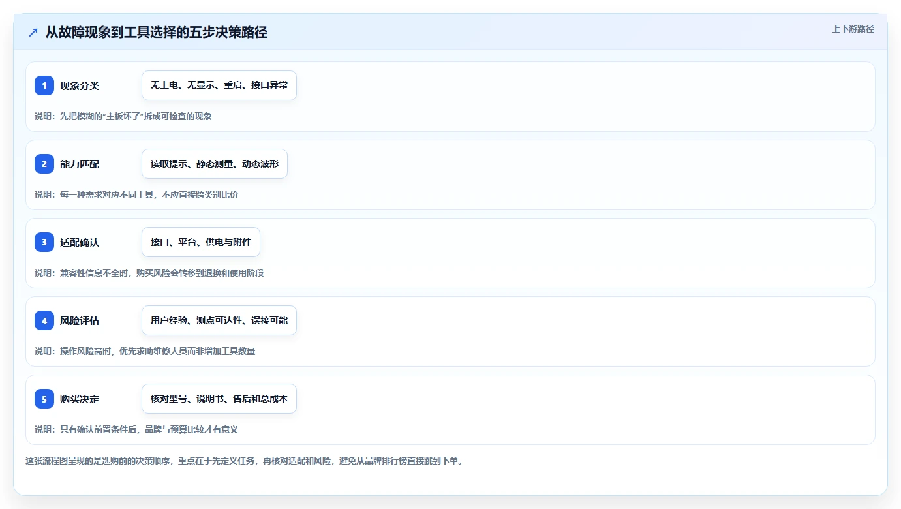901x509 pixels.
Task: Click the footer caption starting 这张流程图呈现的是
Action: pyautogui.click(x=244, y=461)
